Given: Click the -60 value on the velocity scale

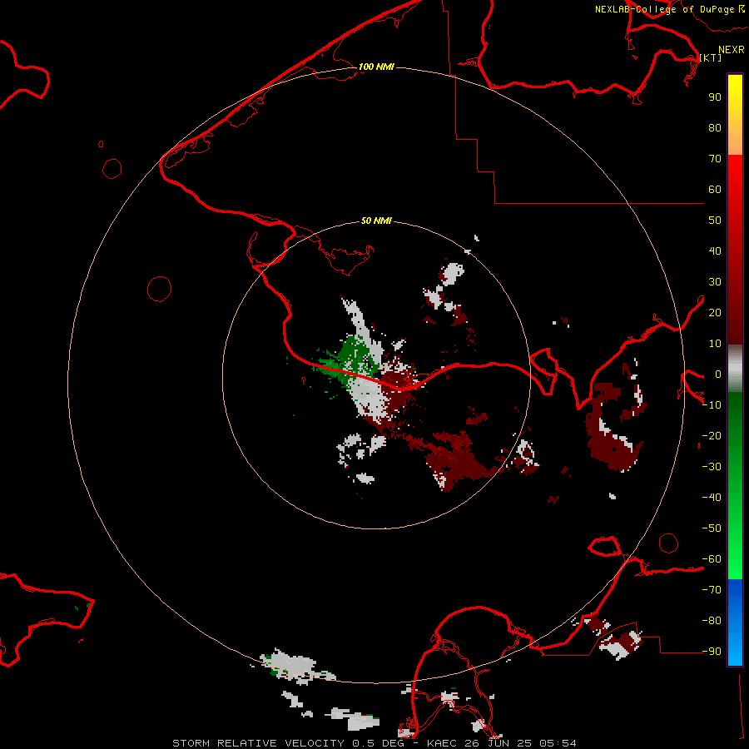Looking at the screenshot, I should (x=712, y=559).
